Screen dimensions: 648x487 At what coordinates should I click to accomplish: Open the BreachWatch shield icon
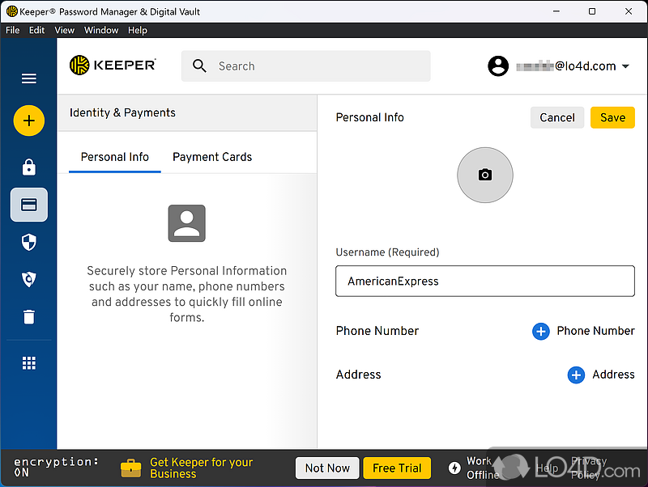(29, 279)
